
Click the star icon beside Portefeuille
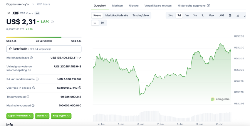tap(10, 49)
